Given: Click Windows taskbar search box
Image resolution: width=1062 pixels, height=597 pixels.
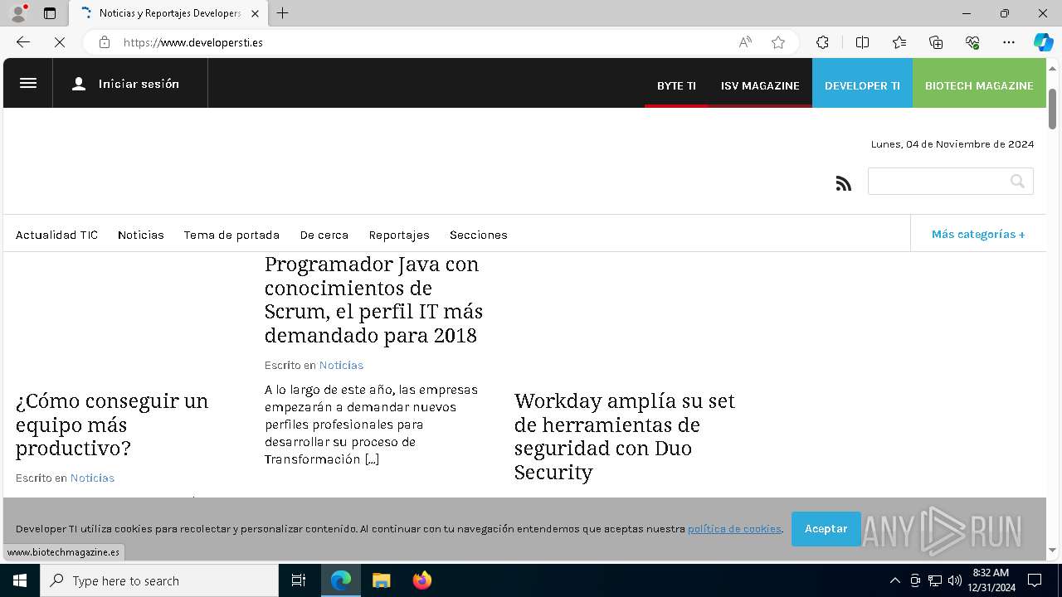Looking at the screenshot, I should click(x=159, y=580).
